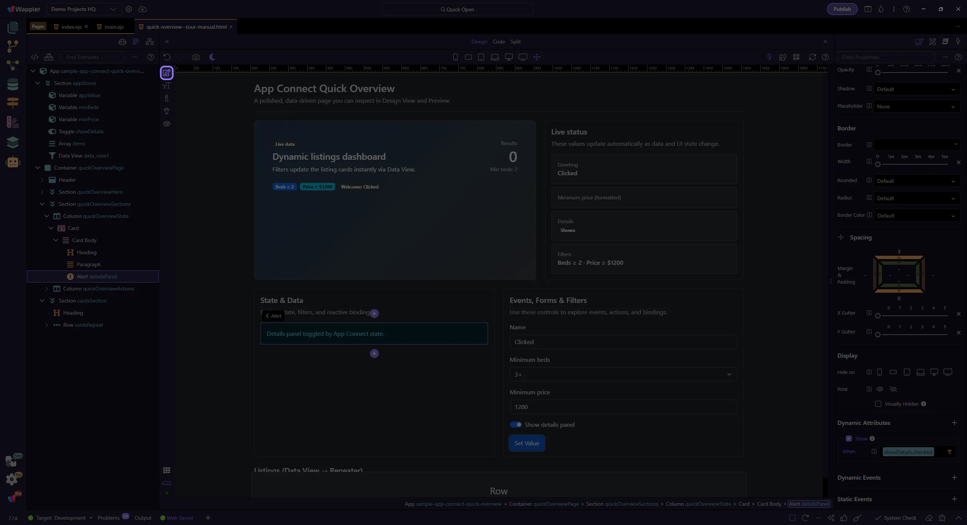Toggle dark mode moon icon
The width and height of the screenshot is (967, 525).
tap(212, 57)
